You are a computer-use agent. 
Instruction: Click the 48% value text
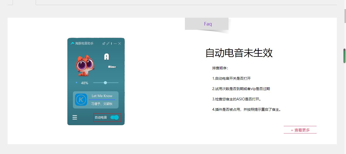pyautogui.click(x=85, y=83)
